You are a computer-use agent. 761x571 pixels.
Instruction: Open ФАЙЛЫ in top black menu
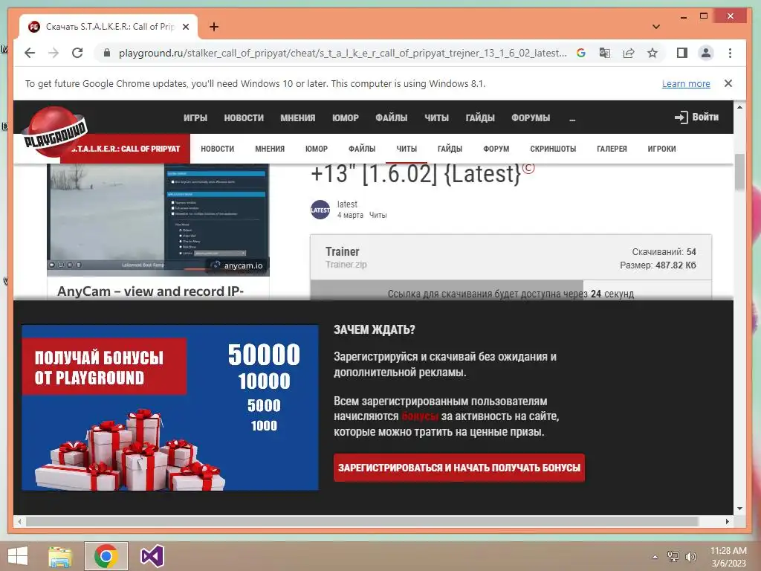pos(391,118)
